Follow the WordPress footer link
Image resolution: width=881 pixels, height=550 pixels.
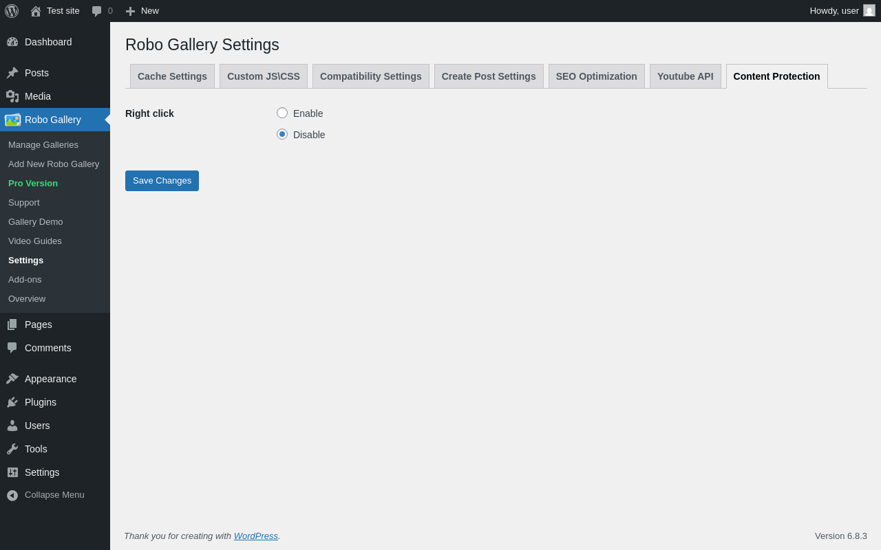255,536
